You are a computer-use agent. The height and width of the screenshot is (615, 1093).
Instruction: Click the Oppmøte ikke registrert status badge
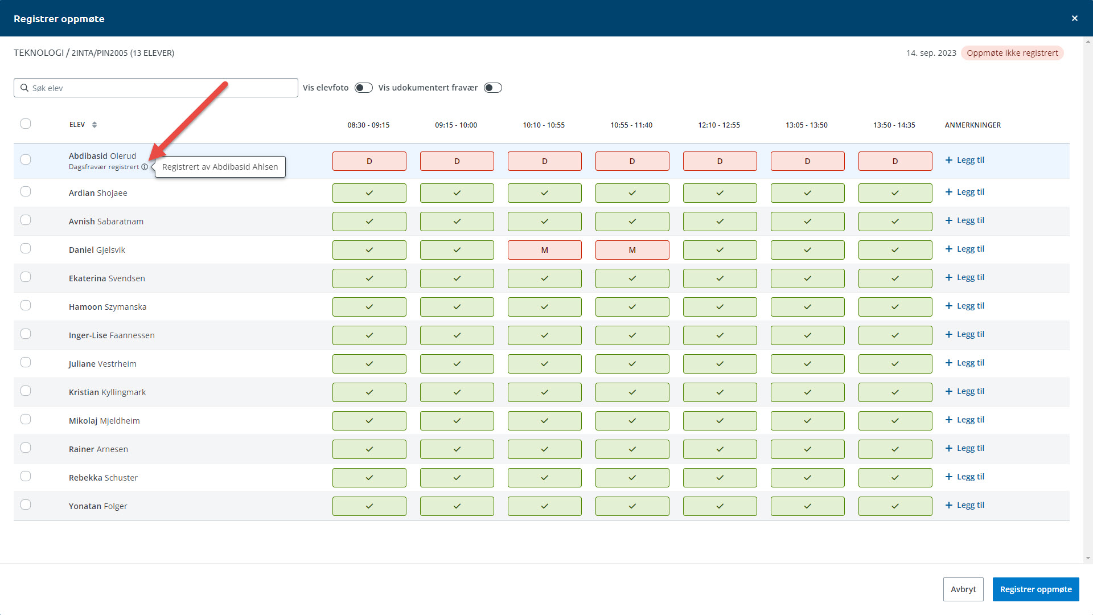(x=1012, y=53)
